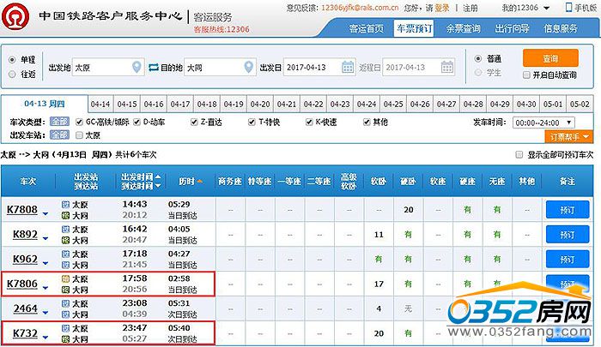
Task: Select the 04-20 date tab
Action: tap(259, 104)
